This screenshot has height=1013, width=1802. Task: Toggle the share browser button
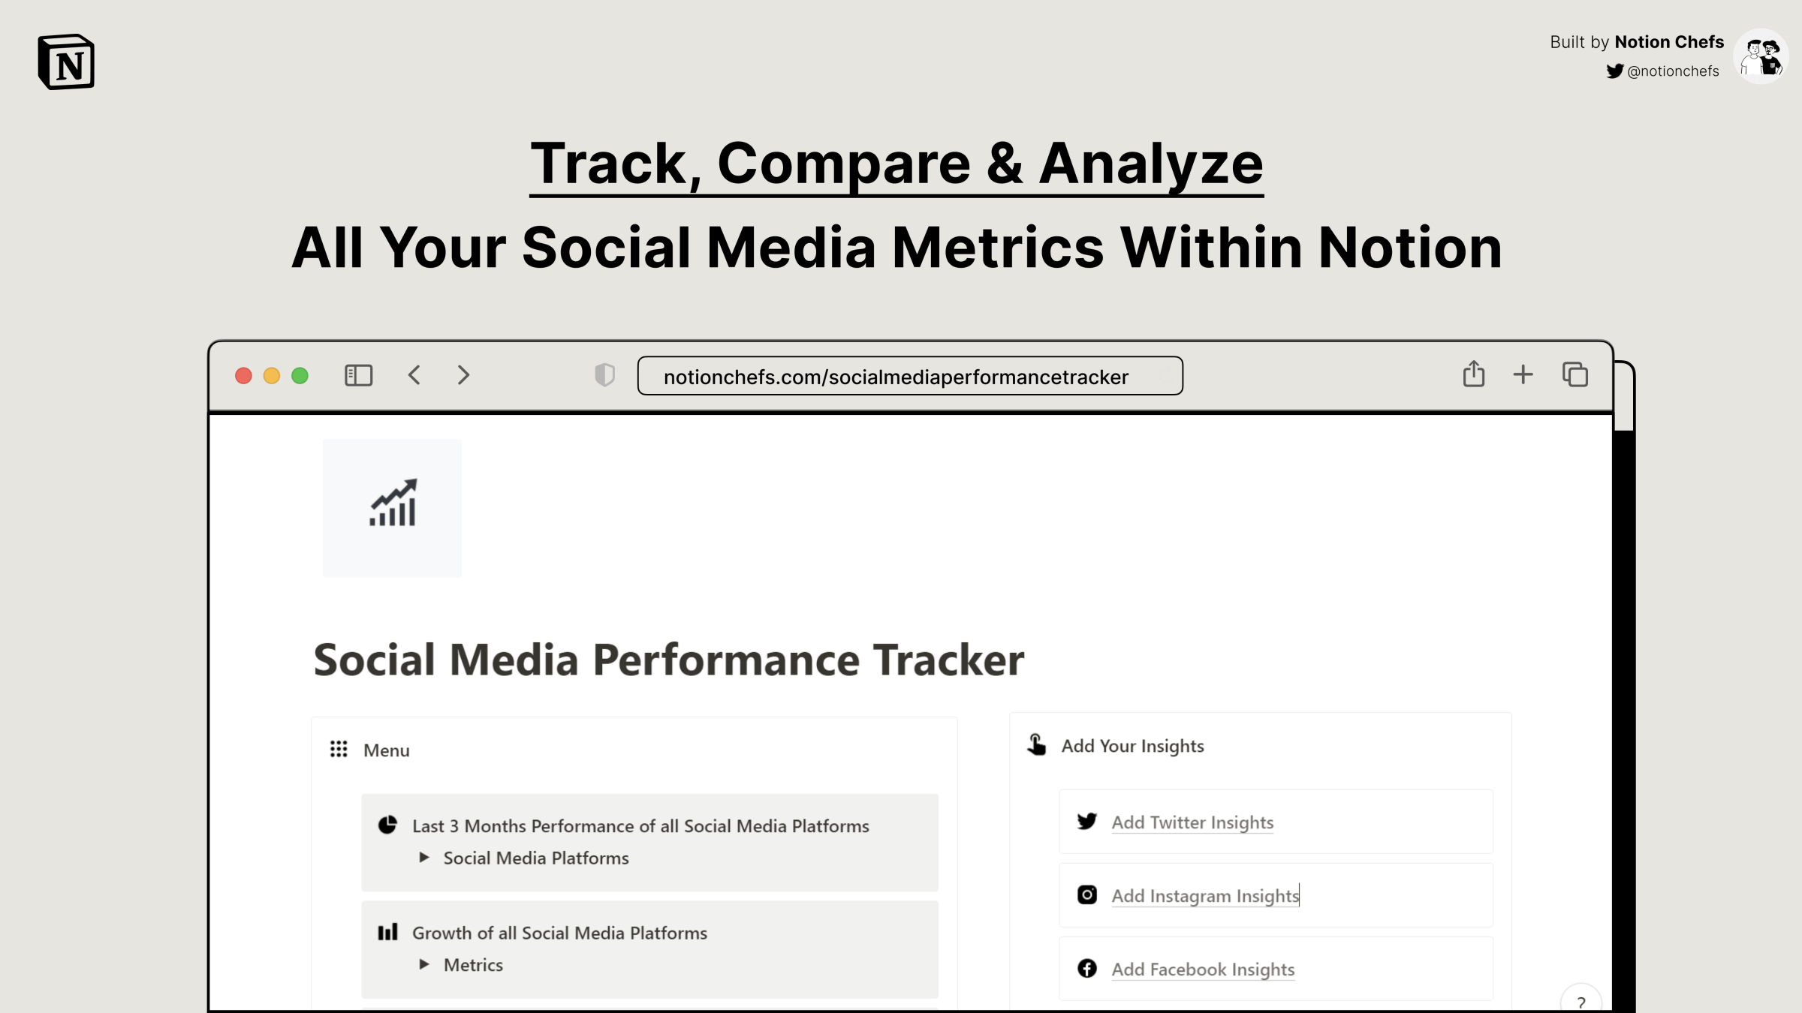[x=1474, y=374]
